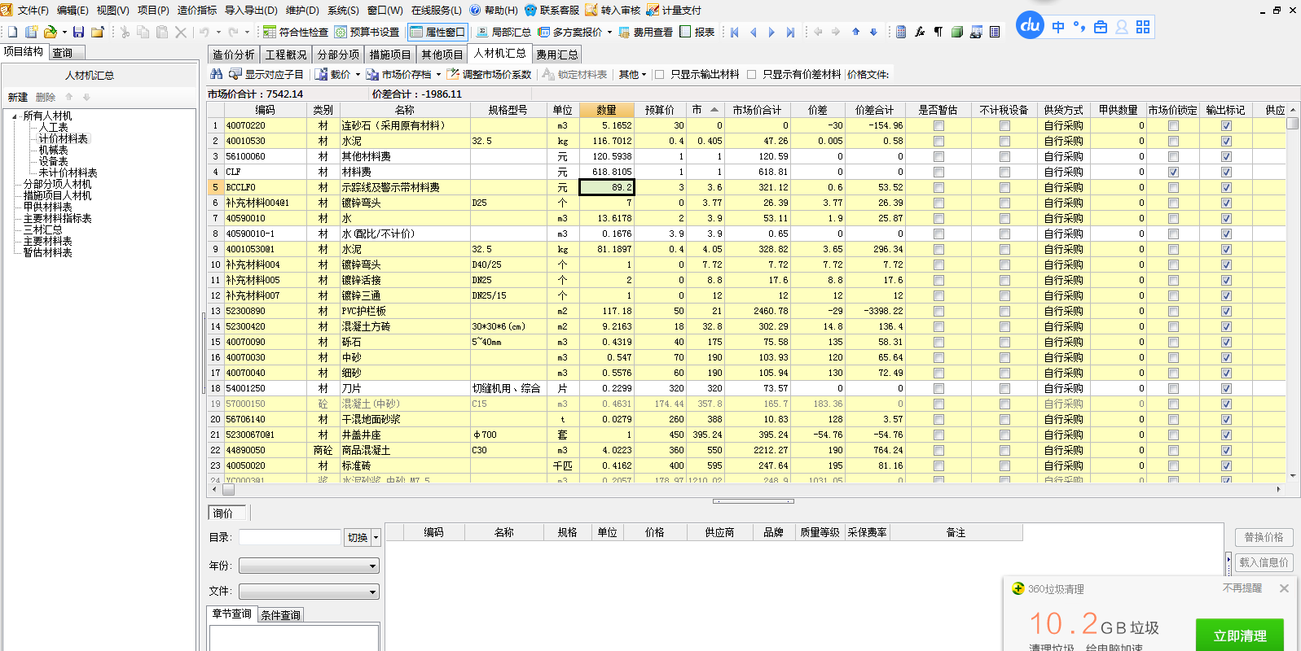
Task: Toggle 是否暂估 for 商品混凝土 row
Action: tap(938, 451)
